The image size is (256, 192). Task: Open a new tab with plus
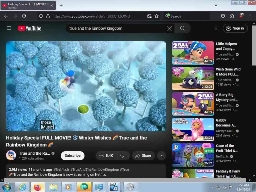61,6
